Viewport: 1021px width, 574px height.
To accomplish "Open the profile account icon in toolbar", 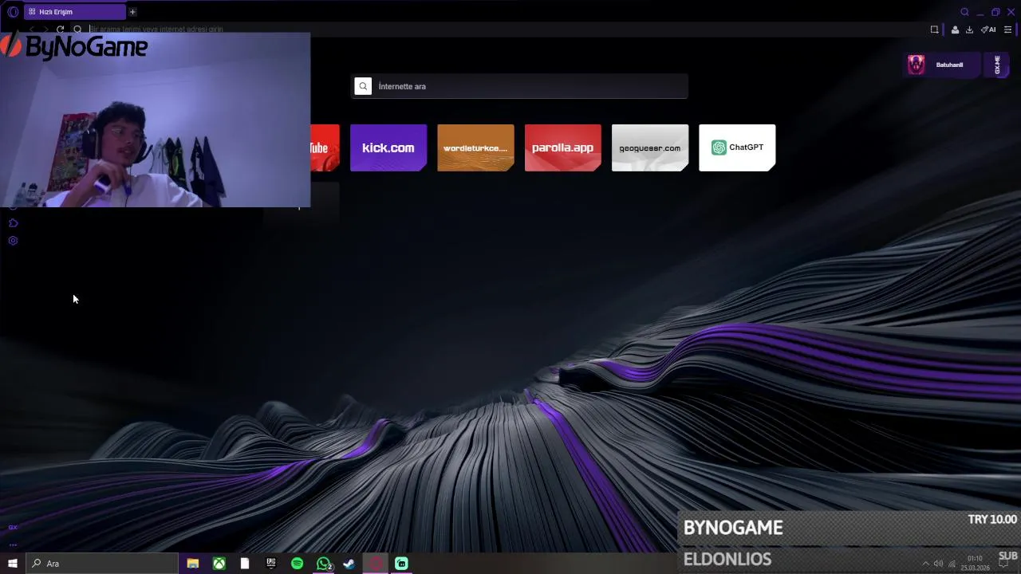I will [955, 29].
